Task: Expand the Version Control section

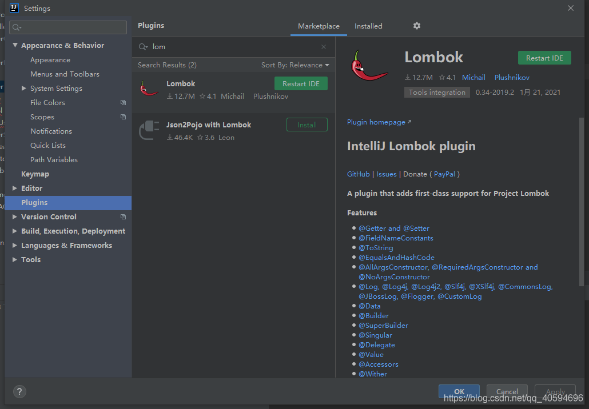Action: click(15, 216)
